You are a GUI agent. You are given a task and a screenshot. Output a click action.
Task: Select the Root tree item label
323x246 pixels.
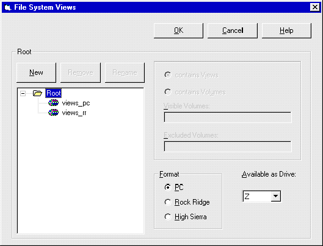click(54, 93)
